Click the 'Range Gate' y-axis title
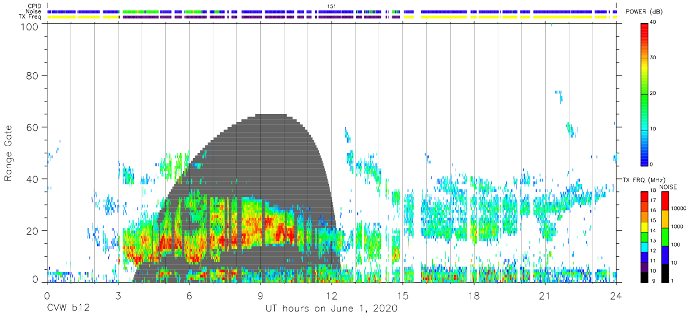 (8, 152)
